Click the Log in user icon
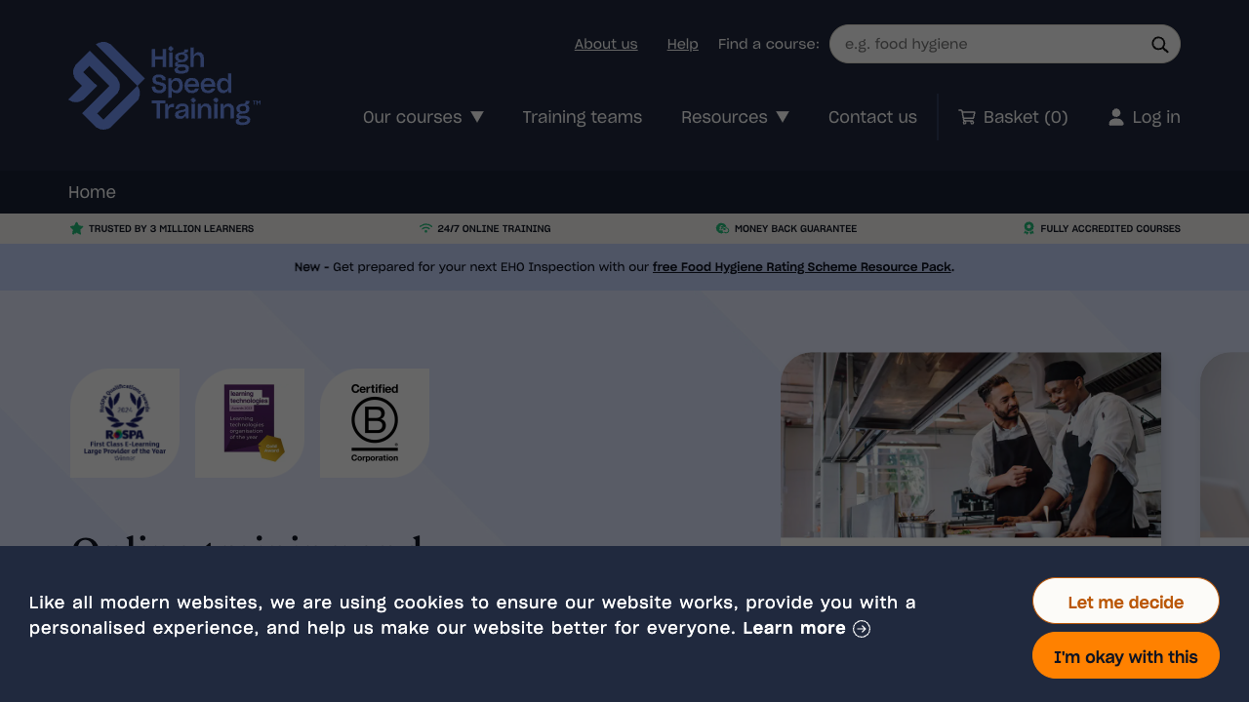1249x702 pixels. pyautogui.click(x=1116, y=117)
